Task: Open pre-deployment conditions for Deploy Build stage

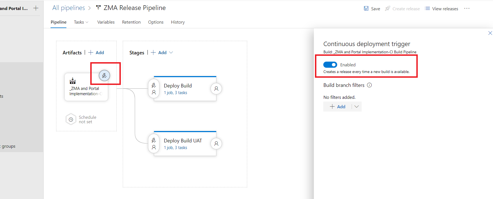Action: (x=154, y=89)
